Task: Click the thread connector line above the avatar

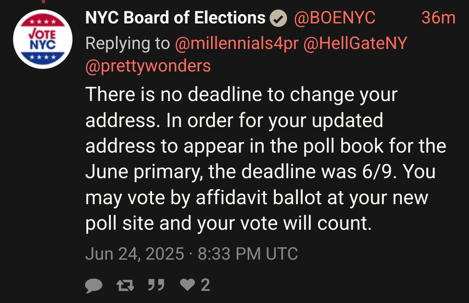Action: point(44,1)
